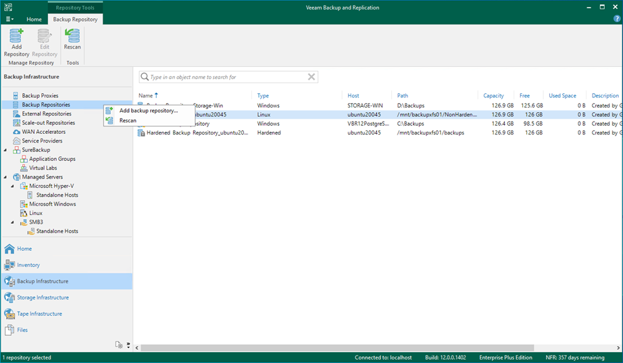623x363 pixels.
Task: Open the Inventory navigation pane
Action: (67, 265)
